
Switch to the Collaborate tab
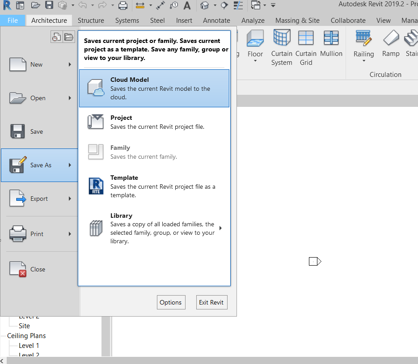click(348, 20)
